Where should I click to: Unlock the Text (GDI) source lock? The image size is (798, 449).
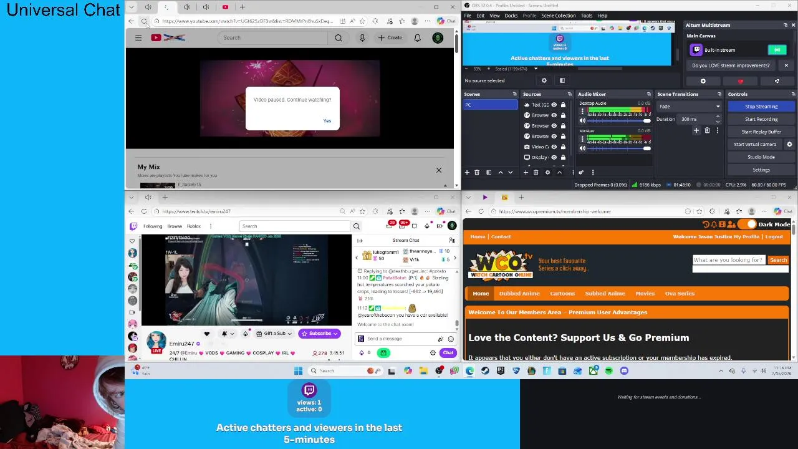click(563, 105)
